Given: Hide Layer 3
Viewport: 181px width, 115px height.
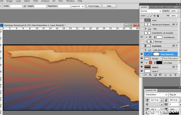Looking at the screenshot, I should coord(142,71).
